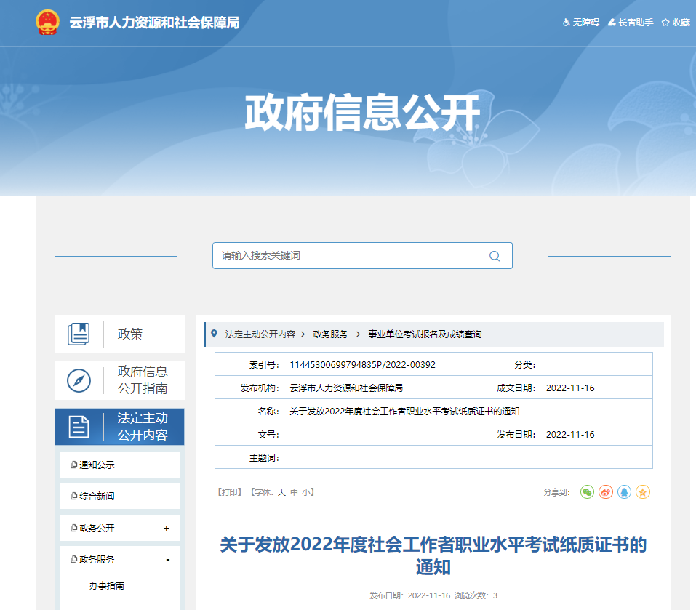This screenshot has height=610, width=696.
Task: Open 办事指南 submenu item
Action: point(106,585)
